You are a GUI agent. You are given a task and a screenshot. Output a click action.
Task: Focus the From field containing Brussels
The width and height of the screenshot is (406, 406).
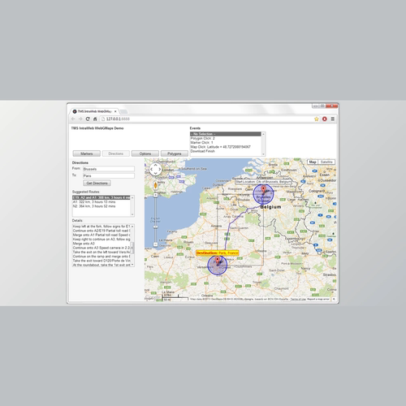(109, 169)
